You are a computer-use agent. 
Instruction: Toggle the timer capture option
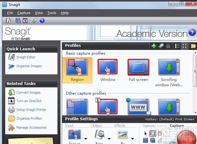160,133
